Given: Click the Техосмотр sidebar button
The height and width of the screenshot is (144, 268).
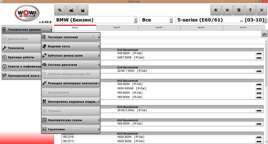Looking at the screenshot, I should 21,48.
